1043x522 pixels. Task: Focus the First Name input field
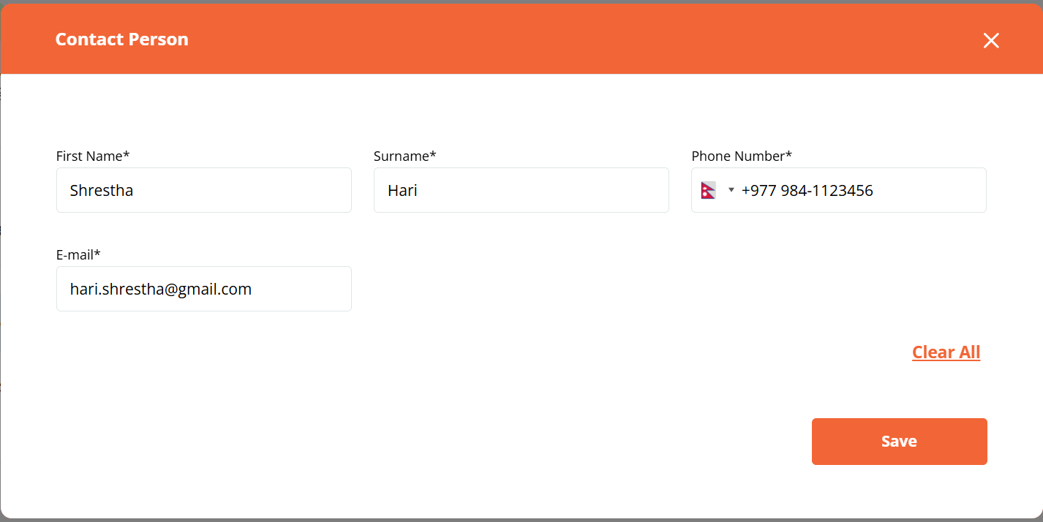pyautogui.click(x=203, y=190)
